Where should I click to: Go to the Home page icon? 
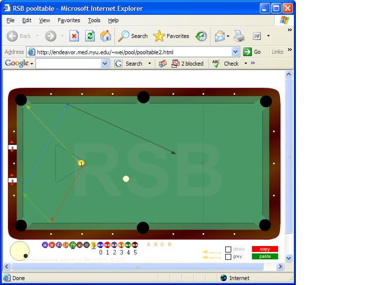[105, 36]
